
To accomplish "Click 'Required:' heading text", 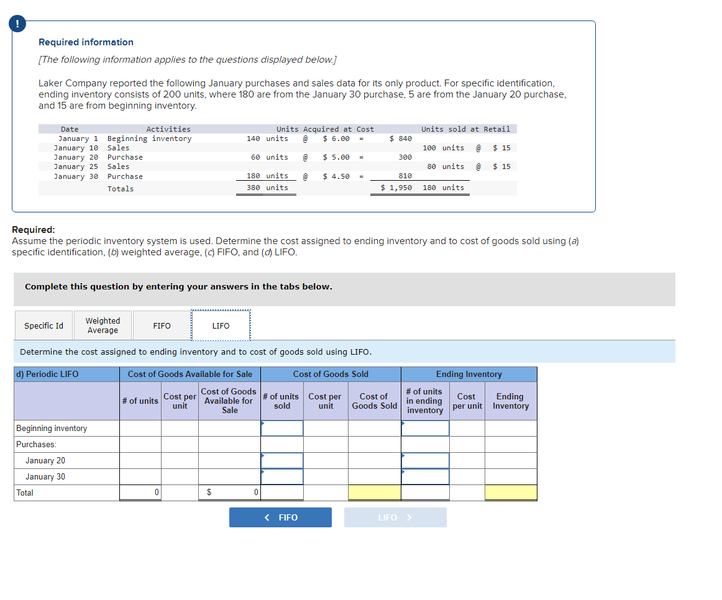I will [33, 230].
